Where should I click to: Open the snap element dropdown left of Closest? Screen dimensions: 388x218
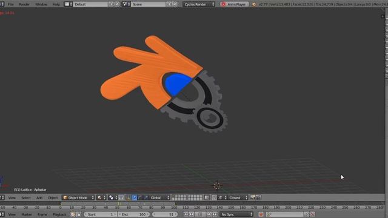(222, 197)
